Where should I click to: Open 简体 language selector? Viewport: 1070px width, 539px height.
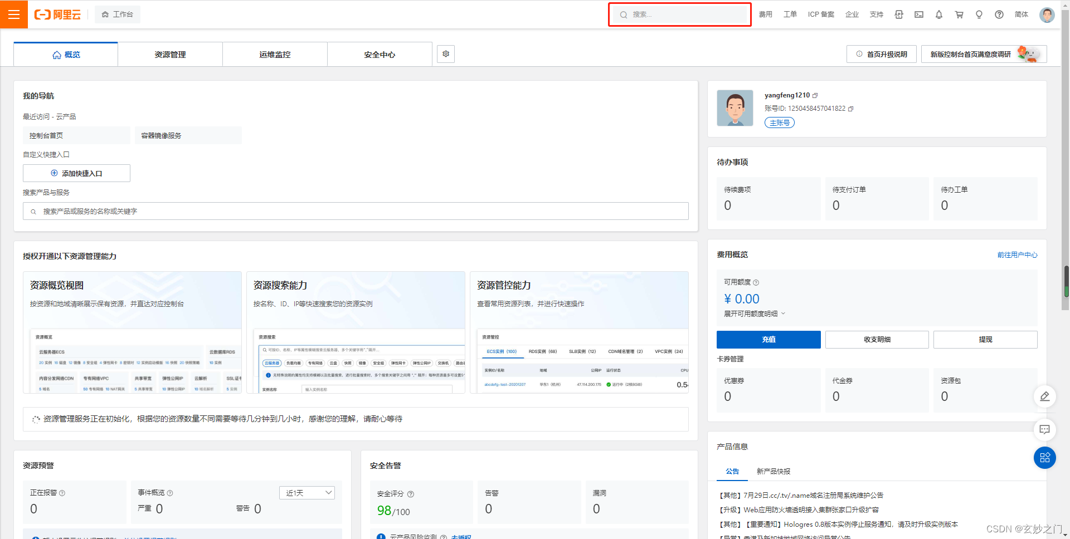(1022, 14)
